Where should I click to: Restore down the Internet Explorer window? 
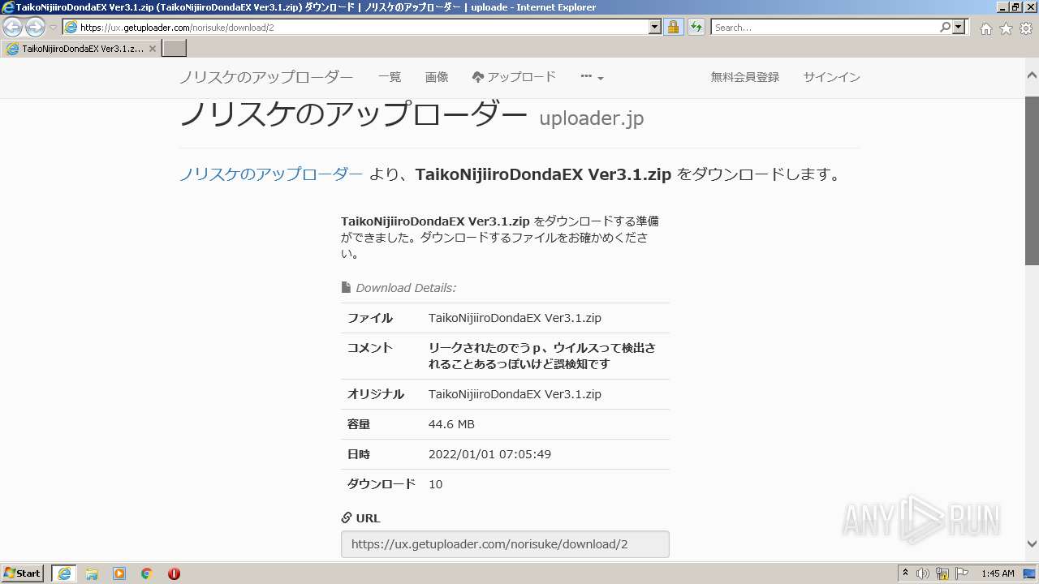[x=1015, y=7]
